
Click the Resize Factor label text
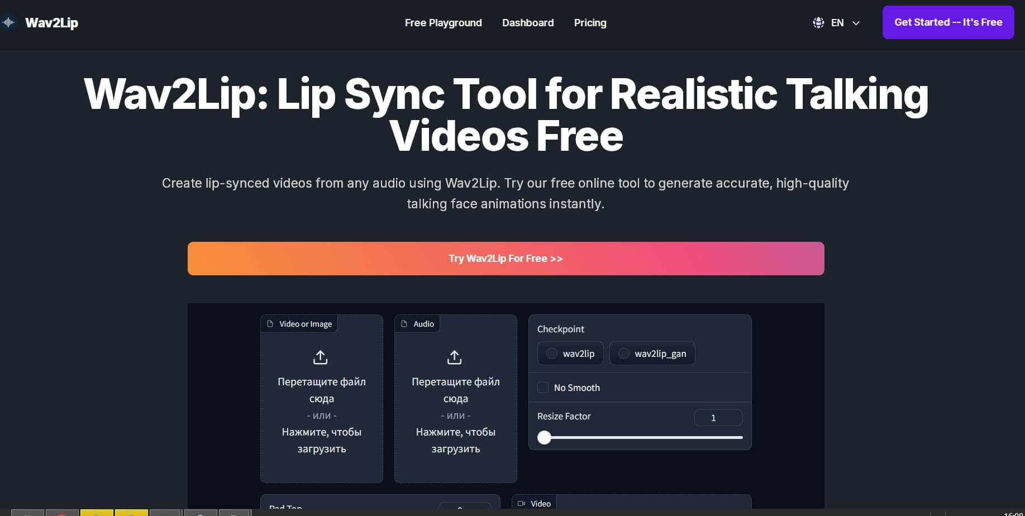coord(564,416)
